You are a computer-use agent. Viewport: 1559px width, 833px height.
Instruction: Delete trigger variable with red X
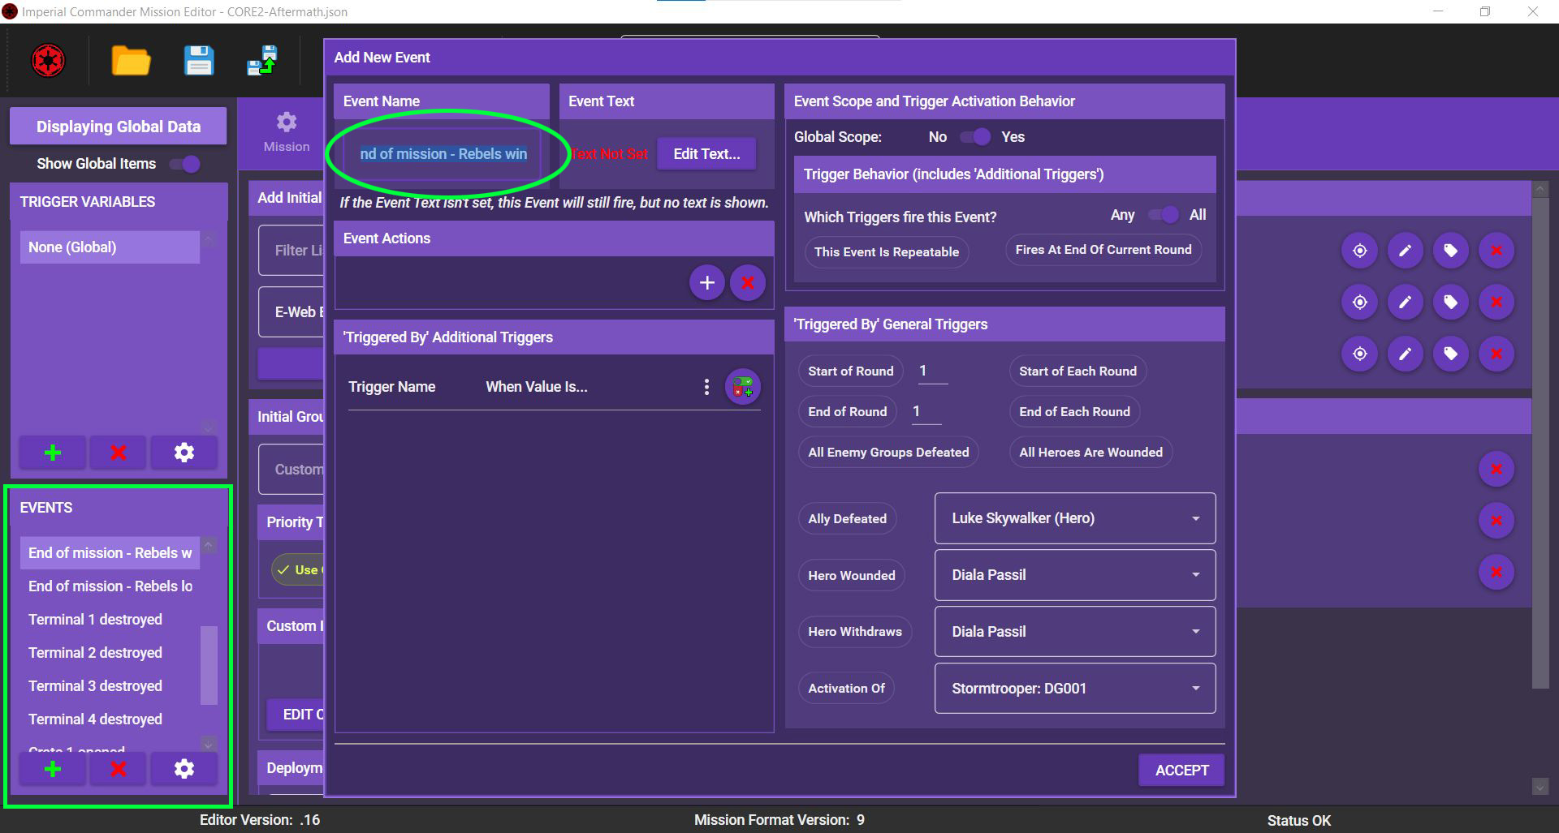119,453
